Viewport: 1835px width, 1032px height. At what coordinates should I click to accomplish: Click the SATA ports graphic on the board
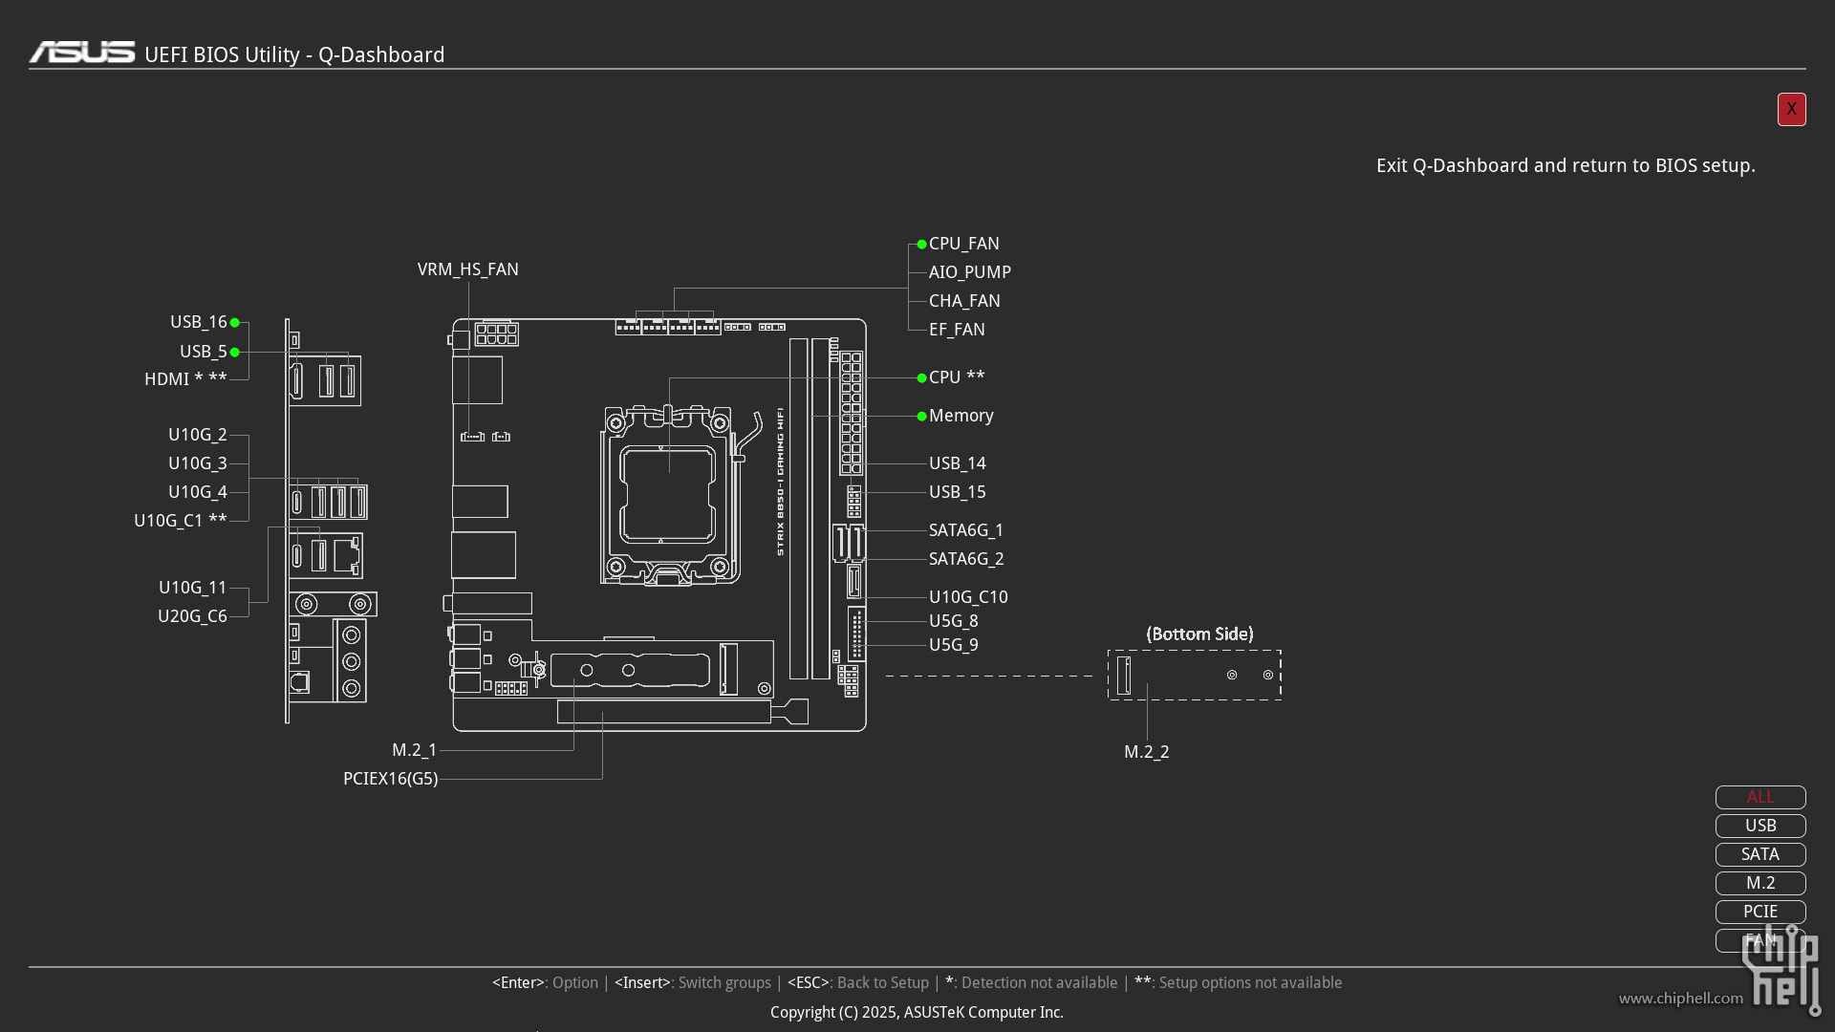pyautogui.click(x=849, y=543)
